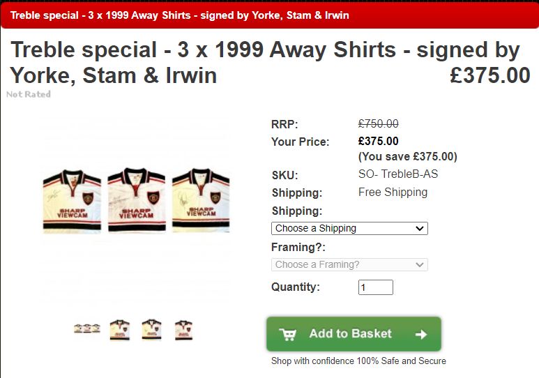Click the Not Rated rating indicator

point(29,94)
